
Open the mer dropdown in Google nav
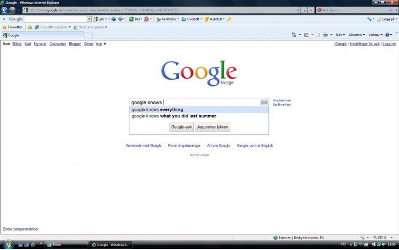(x=101, y=44)
